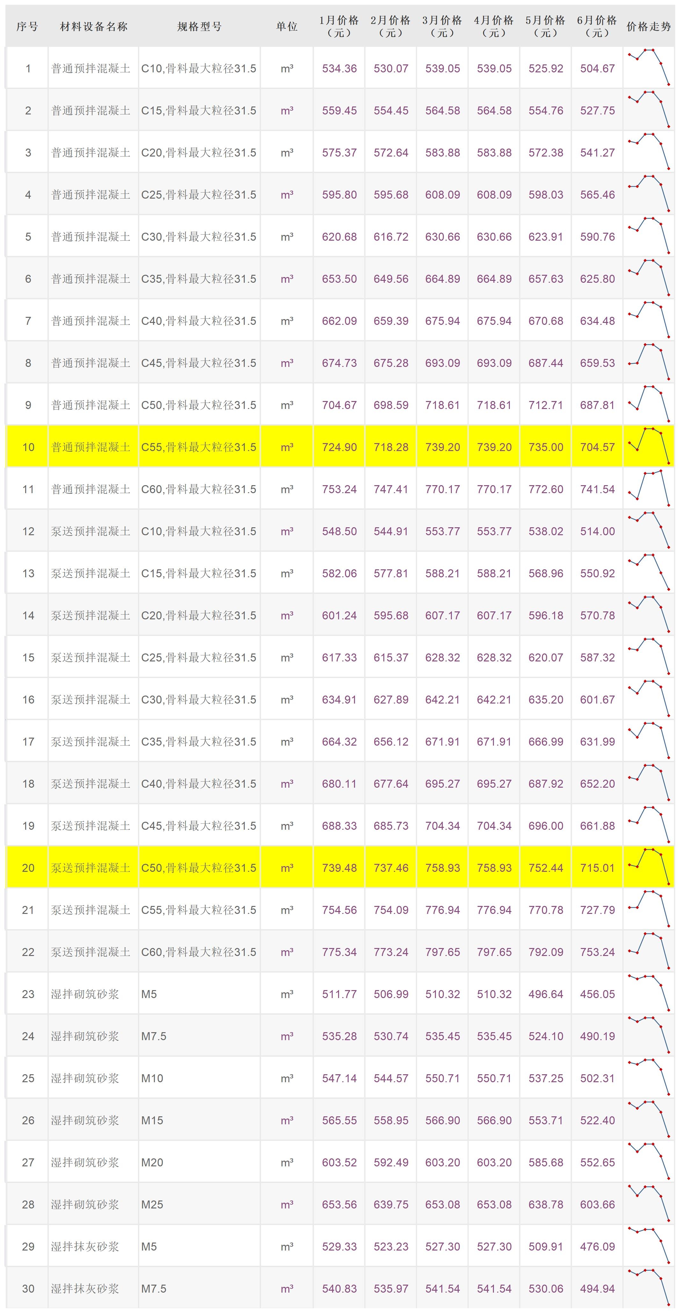Select the price 540.83 in row 30
The height and width of the screenshot is (1313, 680).
(x=339, y=1288)
